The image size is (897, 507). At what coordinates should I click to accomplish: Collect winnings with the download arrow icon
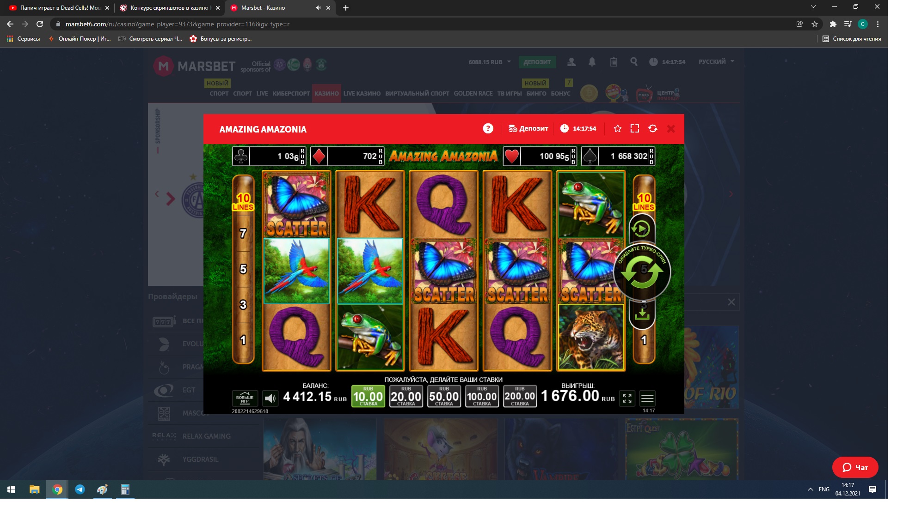pyautogui.click(x=642, y=314)
